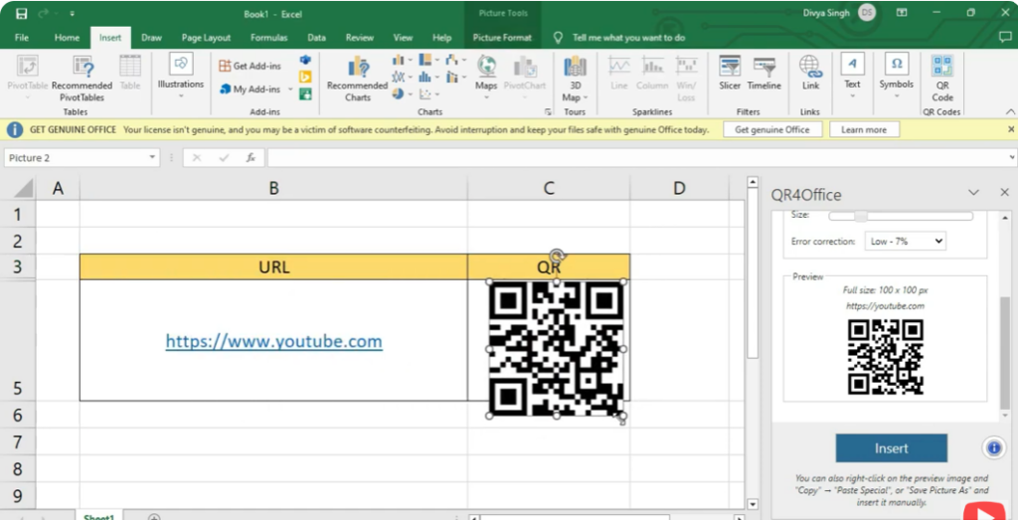Screen dimensions: 1018x520
Task: Switch to the Data tab
Action: coord(317,38)
